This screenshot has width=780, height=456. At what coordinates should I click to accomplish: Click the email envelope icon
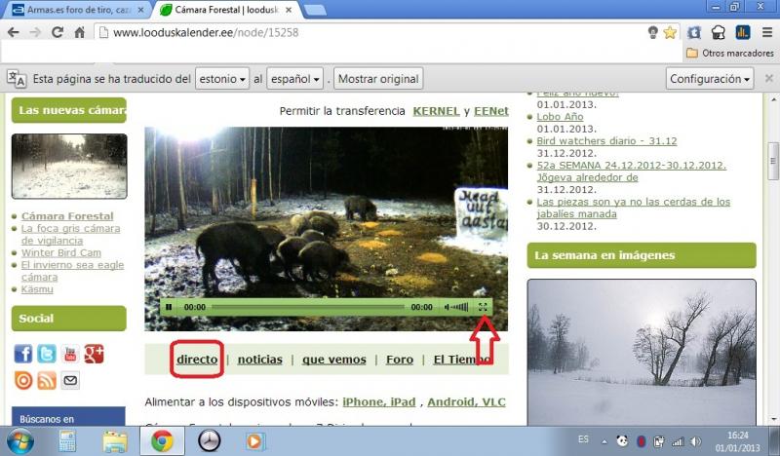point(70,380)
